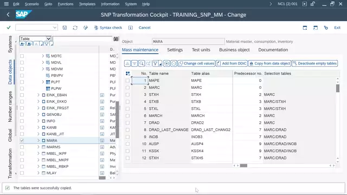Open the command field dropdown
The width and height of the screenshot is (347, 195).
tap(55, 28)
